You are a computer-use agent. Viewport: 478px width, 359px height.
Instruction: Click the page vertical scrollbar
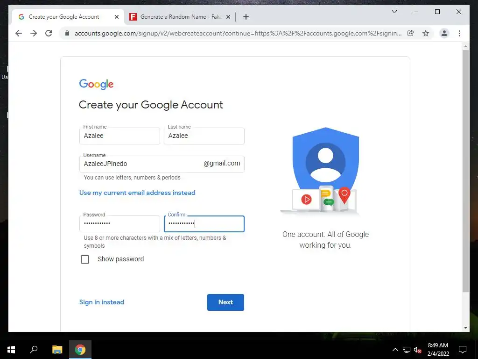(x=465, y=171)
